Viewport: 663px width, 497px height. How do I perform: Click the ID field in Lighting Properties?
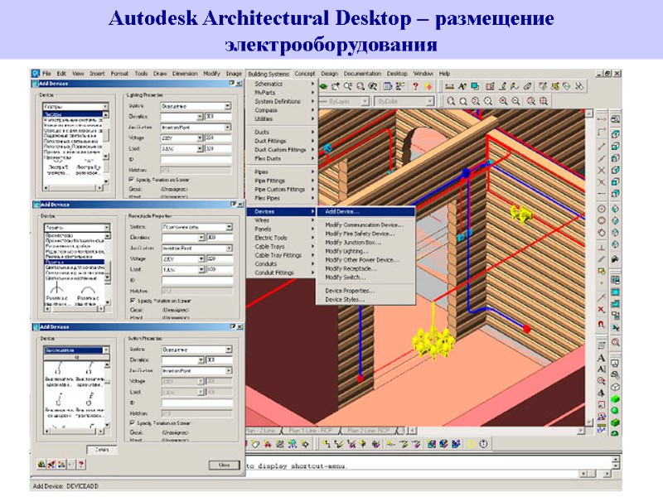point(196,159)
